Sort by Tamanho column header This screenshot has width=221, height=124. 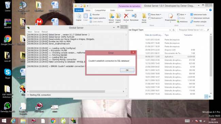pos(188,35)
